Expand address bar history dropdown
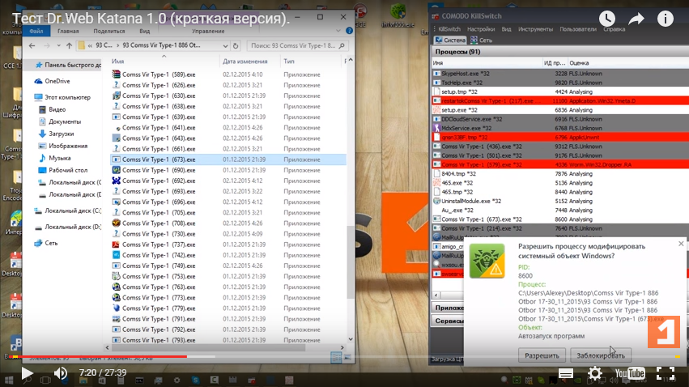 click(225, 45)
